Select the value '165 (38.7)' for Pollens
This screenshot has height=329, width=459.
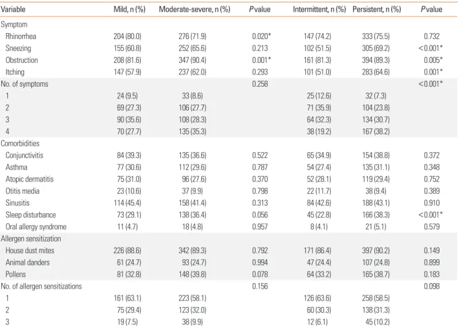[376, 275]
